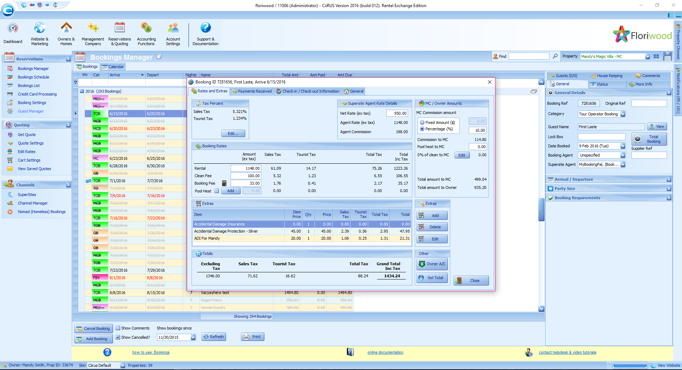682x370 pixels.
Task: Click the Reservations & Quoting calendar icon
Action: pyautogui.click(x=119, y=28)
